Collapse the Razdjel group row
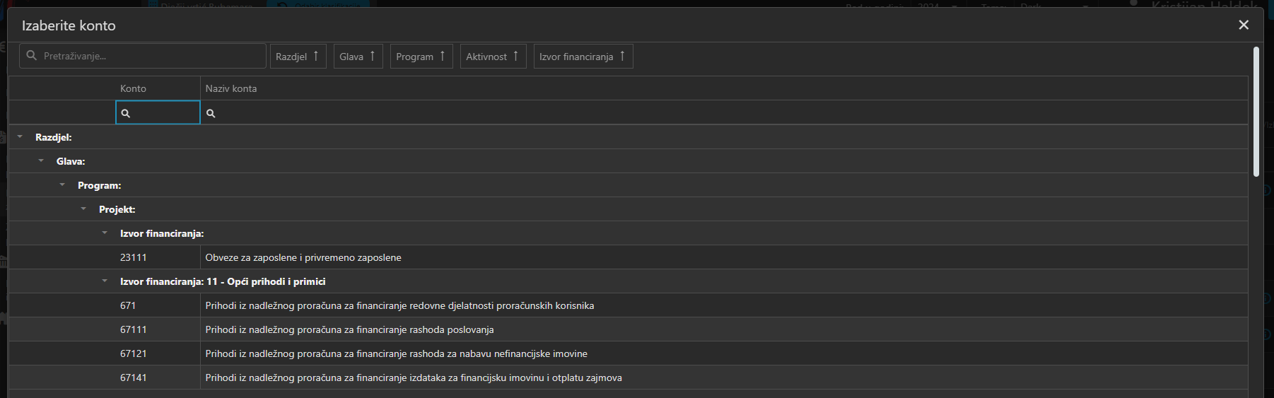The width and height of the screenshot is (1274, 398). point(20,137)
